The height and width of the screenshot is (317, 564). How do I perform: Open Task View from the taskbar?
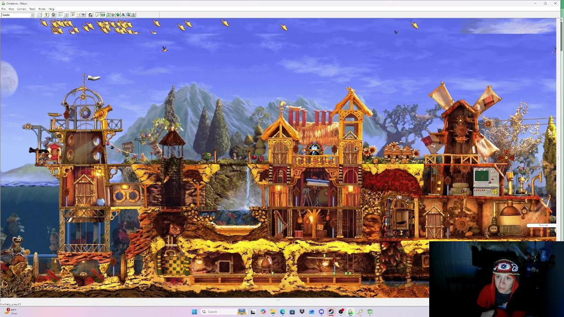pos(253,312)
